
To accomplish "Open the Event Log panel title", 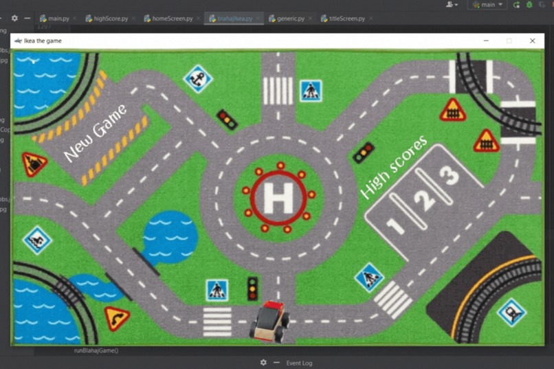I will tap(299, 363).
